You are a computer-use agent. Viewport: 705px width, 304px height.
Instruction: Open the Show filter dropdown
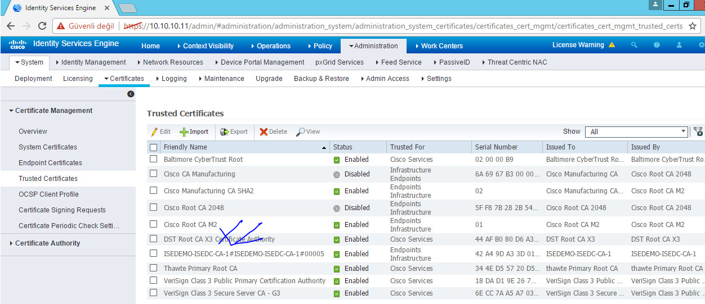coord(637,131)
